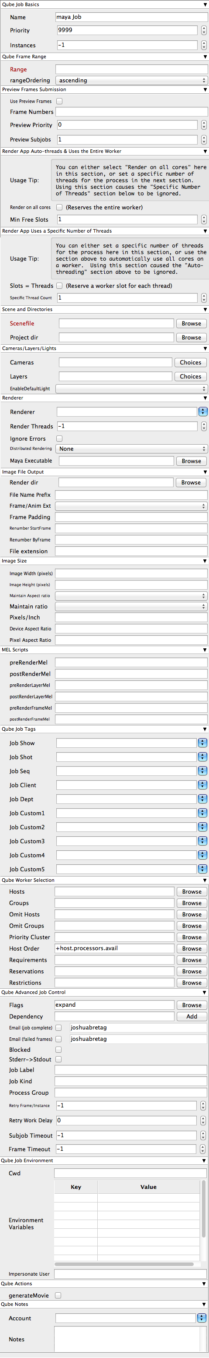The image size is (209, 1358).
Task: Click the Environment Variables horizontal scrollbar
Action: pos(127,1264)
